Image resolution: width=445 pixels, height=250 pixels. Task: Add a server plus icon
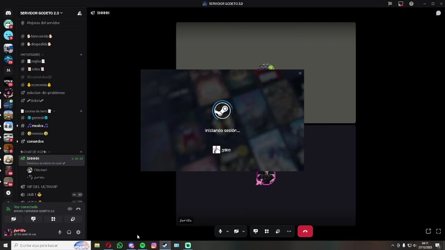8,193
